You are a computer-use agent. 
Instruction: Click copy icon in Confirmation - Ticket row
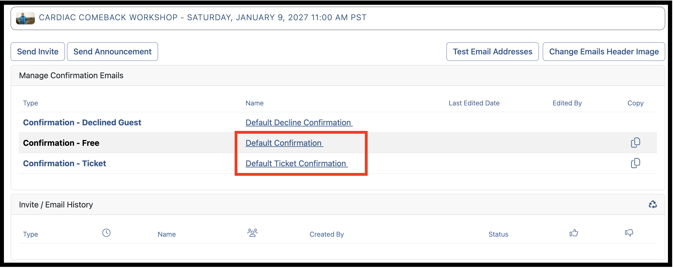pos(635,163)
